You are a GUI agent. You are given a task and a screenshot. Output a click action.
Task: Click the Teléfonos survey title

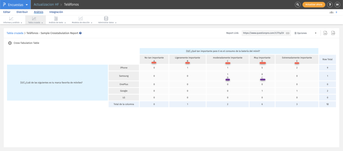pyautogui.click(x=71, y=5)
